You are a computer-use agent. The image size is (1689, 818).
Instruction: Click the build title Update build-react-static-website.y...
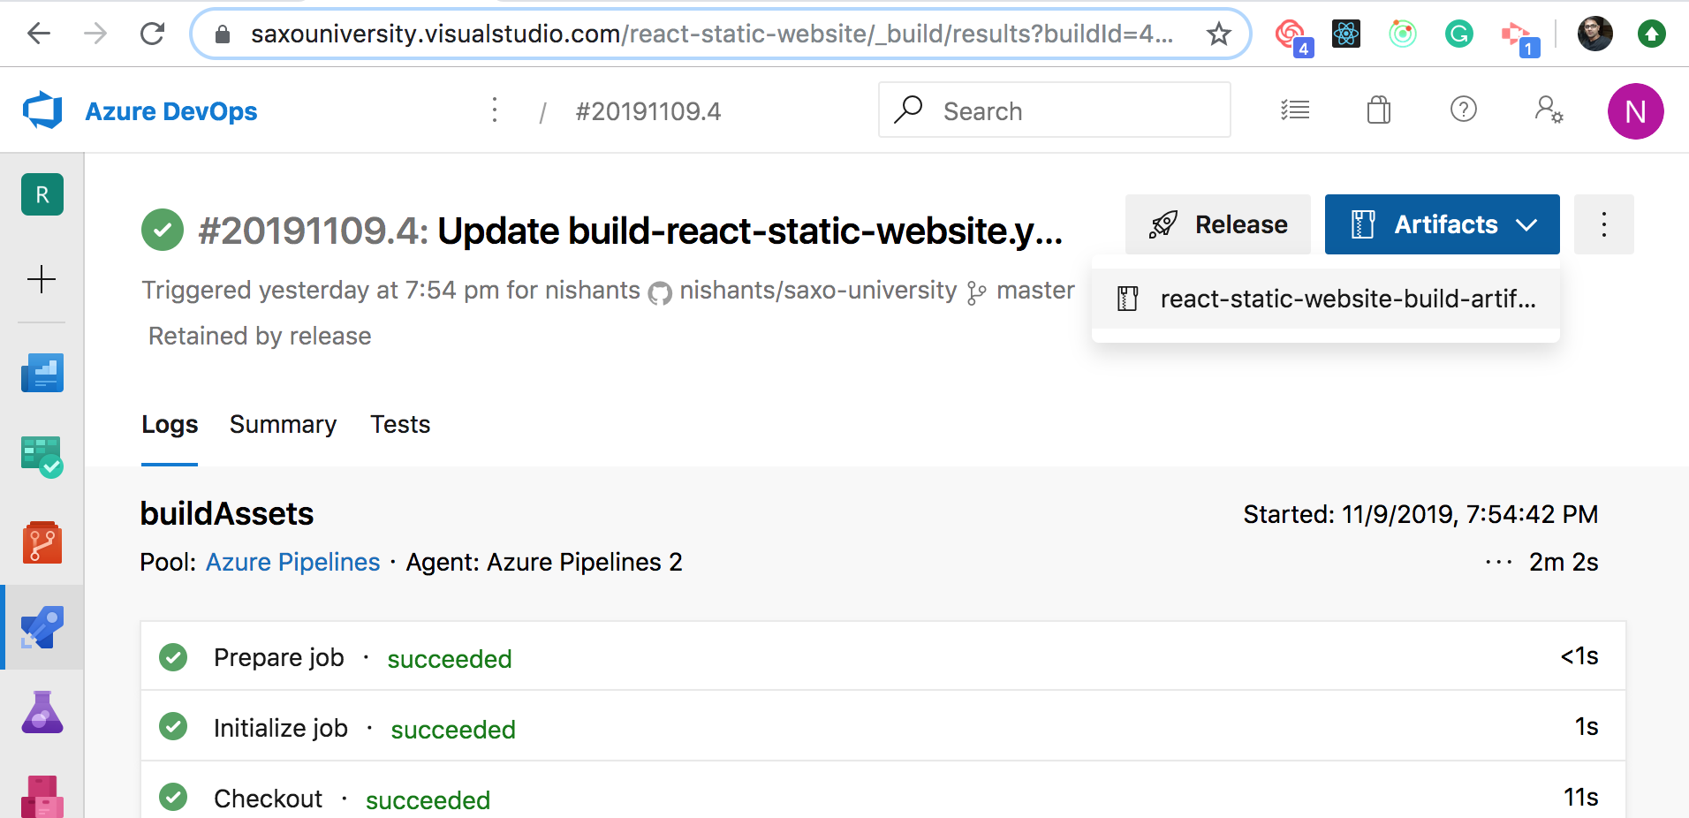tap(750, 231)
